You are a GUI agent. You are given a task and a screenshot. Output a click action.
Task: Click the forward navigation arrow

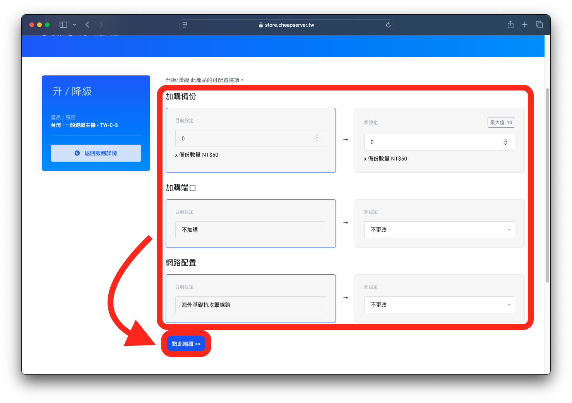point(101,25)
